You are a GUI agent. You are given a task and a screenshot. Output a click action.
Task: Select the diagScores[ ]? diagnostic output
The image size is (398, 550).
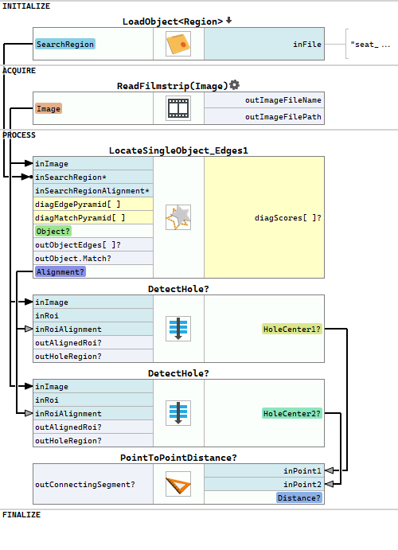point(264,217)
